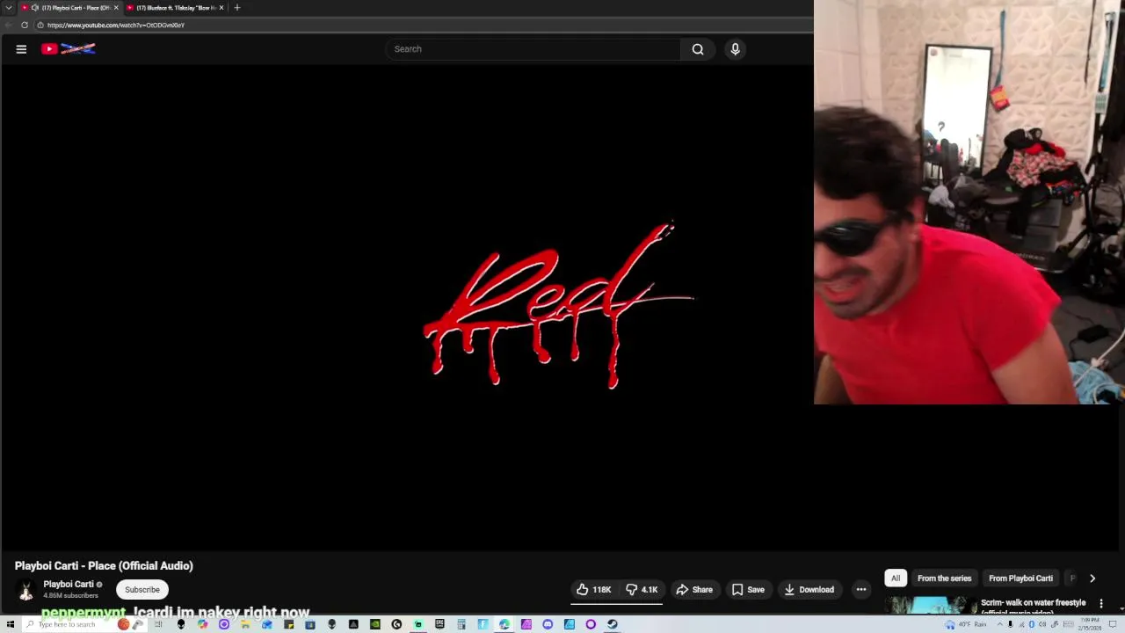Select the All filter chip
This screenshot has height=633, width=1125.
pyautogui.click(x=896, y=578)
